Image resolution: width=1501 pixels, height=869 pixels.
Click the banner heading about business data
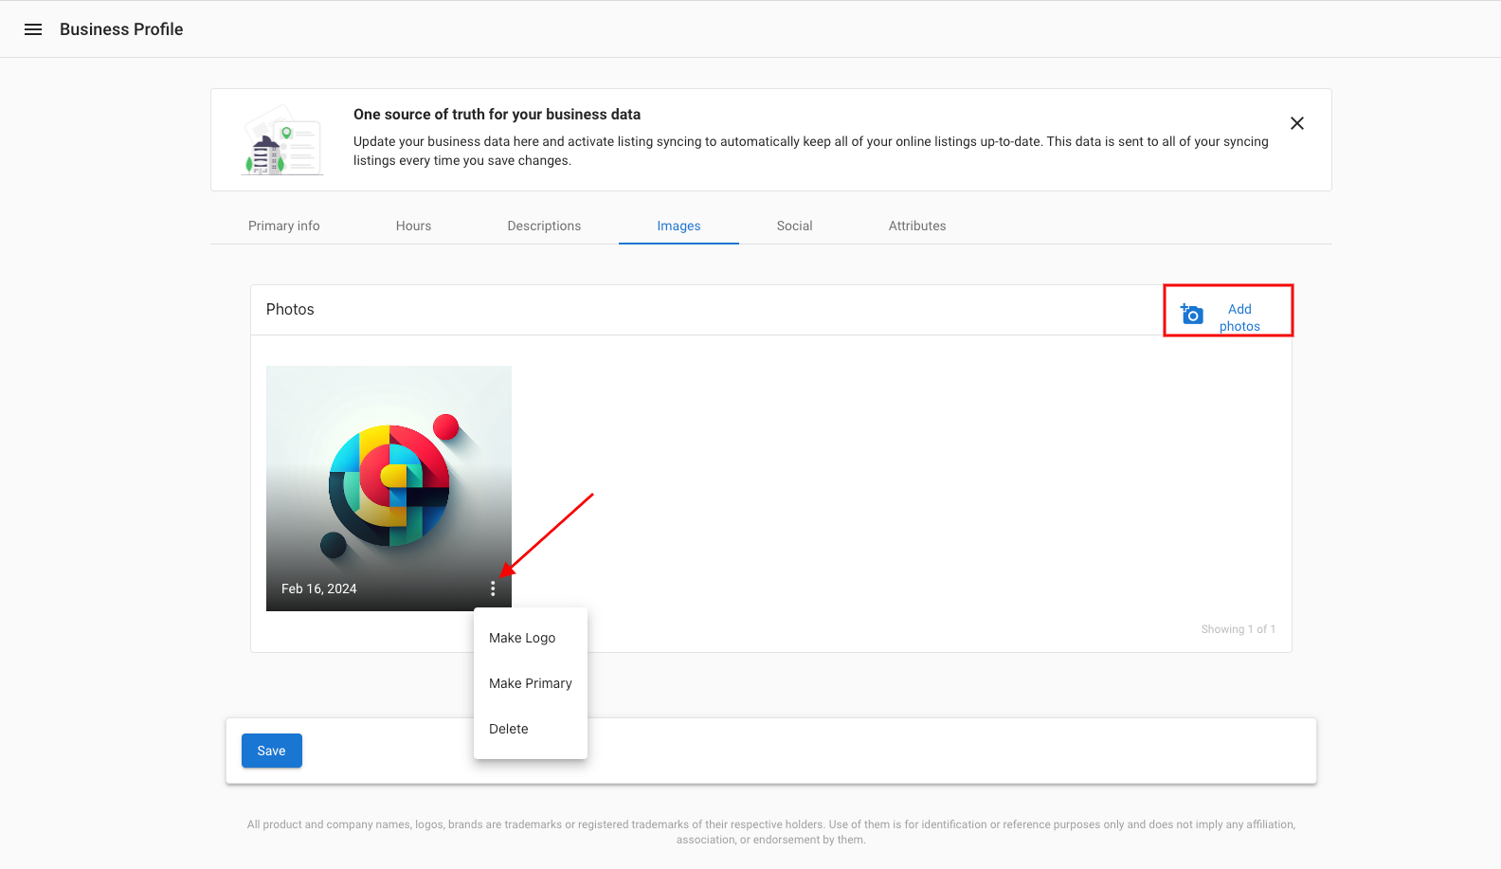pos(497,114)
